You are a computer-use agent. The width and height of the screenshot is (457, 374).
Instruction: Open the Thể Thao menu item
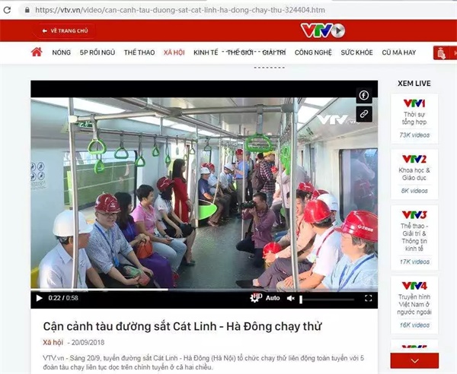[x=139, y=52]
